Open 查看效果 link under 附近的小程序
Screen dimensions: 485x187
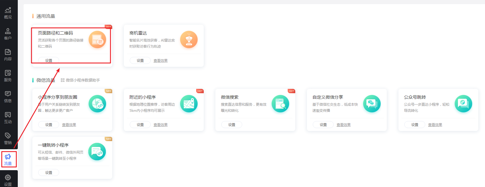click(x=161, y=125)
